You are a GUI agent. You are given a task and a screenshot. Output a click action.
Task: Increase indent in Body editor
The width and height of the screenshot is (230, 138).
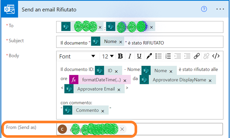[x=177, y=56]
